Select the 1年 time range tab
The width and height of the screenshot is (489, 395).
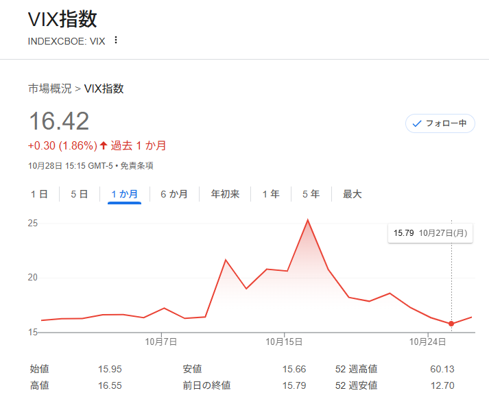tap(271, 194)
